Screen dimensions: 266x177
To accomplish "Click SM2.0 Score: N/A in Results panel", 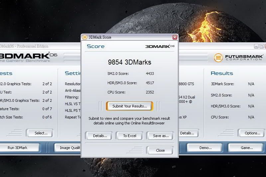I will [x=232, y=95].
